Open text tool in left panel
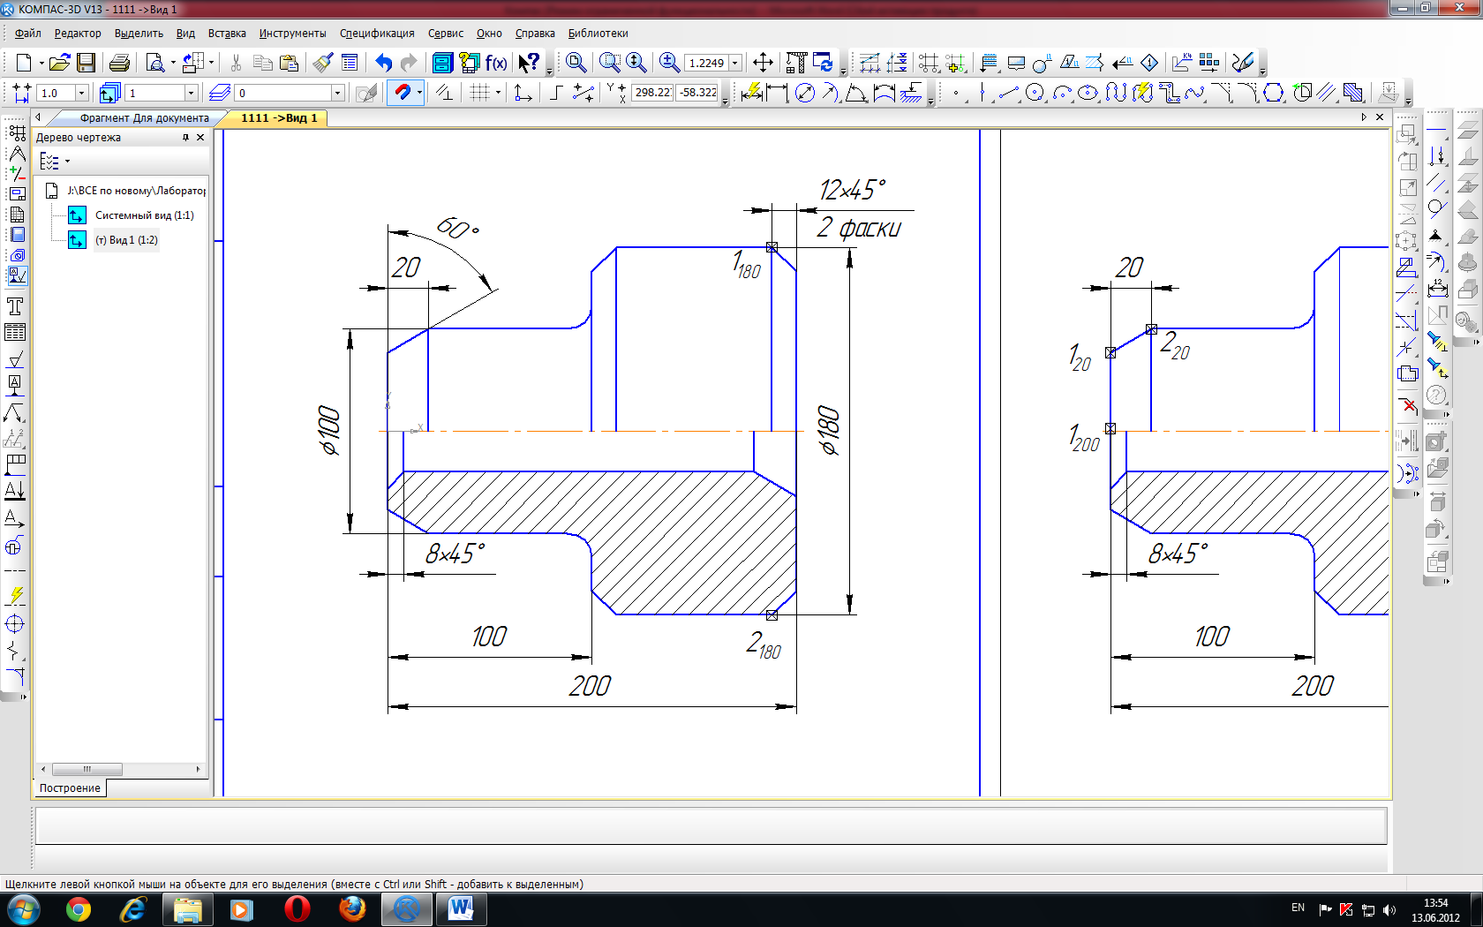 tap(15, 306)
